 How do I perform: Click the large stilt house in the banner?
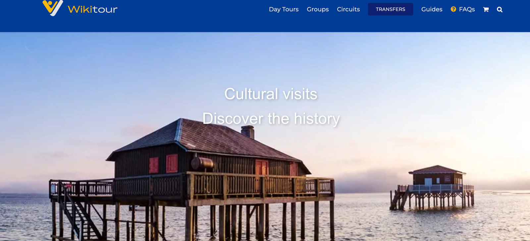click(192, 178)
